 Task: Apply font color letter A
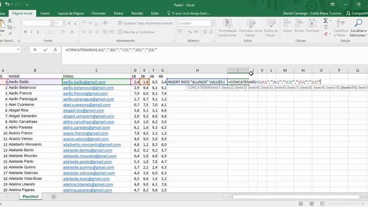click(72, 32)
